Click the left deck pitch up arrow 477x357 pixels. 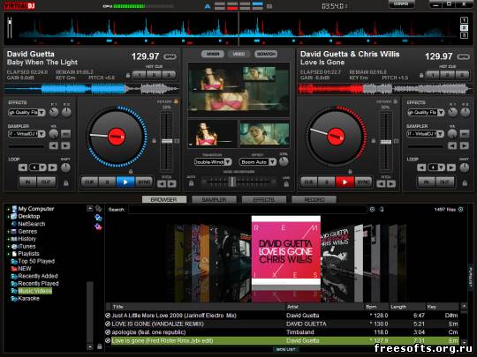coord(171,183)
